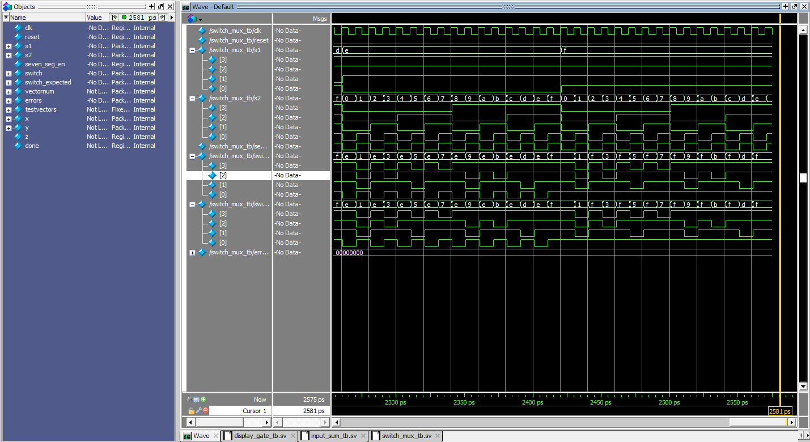The image size is (810, 442).
Task: Click the 2581 ps cursor value field
Action: click(x=302, y=411)
